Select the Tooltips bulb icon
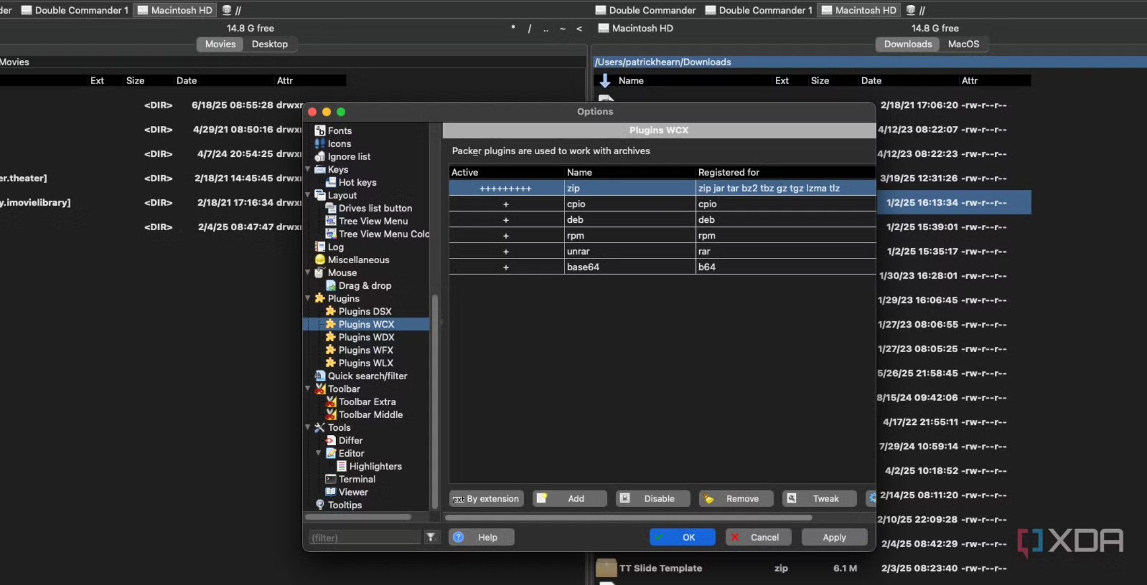The height and width of the screenshot is (585, 1147). point(319,505)
